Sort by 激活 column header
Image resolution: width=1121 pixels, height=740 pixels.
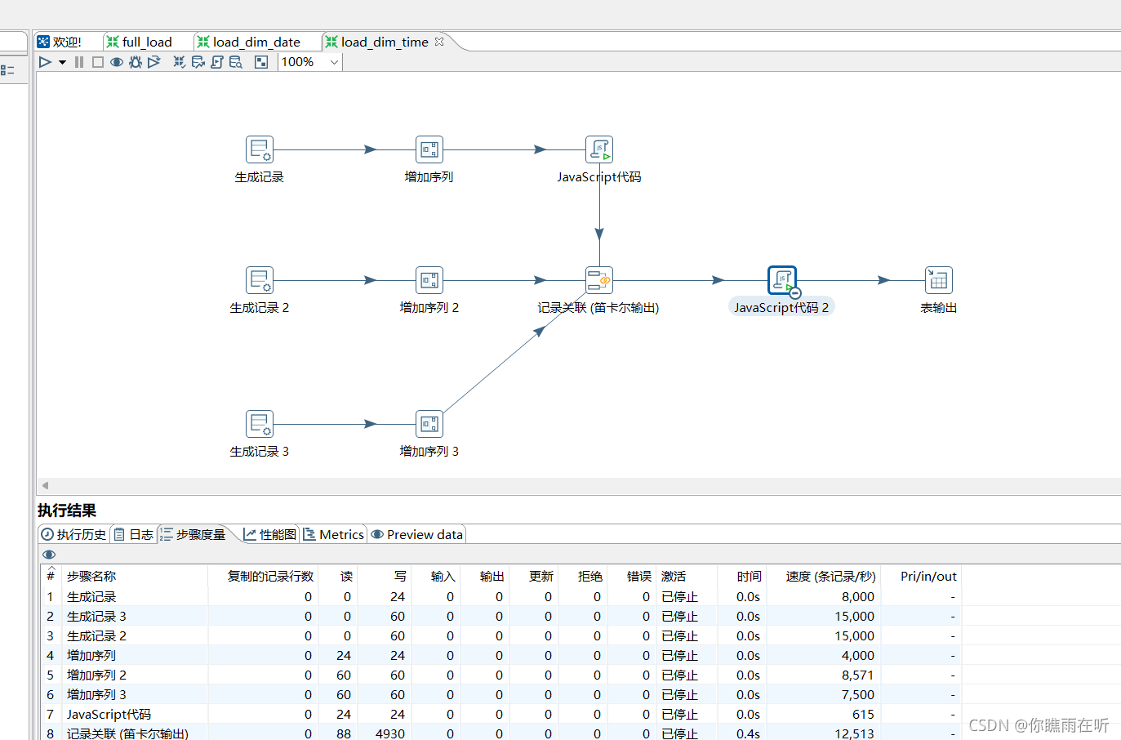[x=686, y=576]
